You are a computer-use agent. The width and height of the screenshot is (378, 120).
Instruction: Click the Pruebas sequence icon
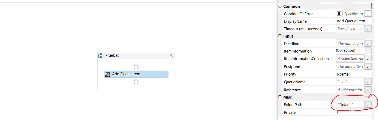(101, 55)
